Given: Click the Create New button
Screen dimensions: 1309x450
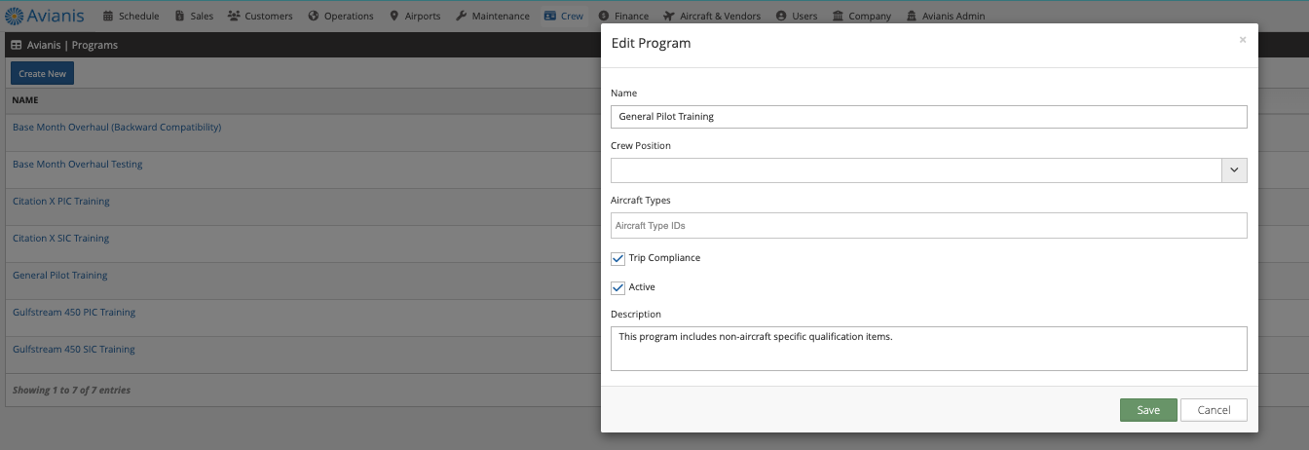Looking at the screenshot, I should 42,73.
